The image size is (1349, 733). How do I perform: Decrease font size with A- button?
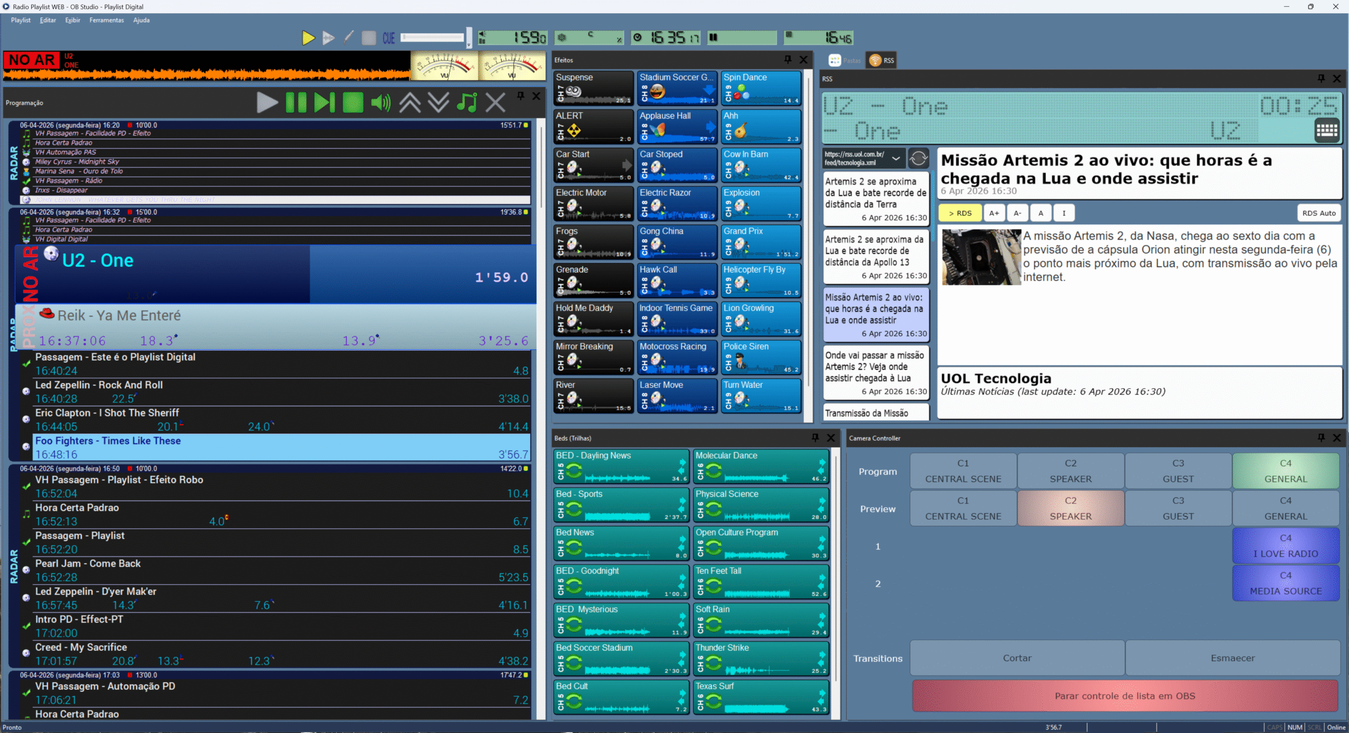(x=1018, y=213)
